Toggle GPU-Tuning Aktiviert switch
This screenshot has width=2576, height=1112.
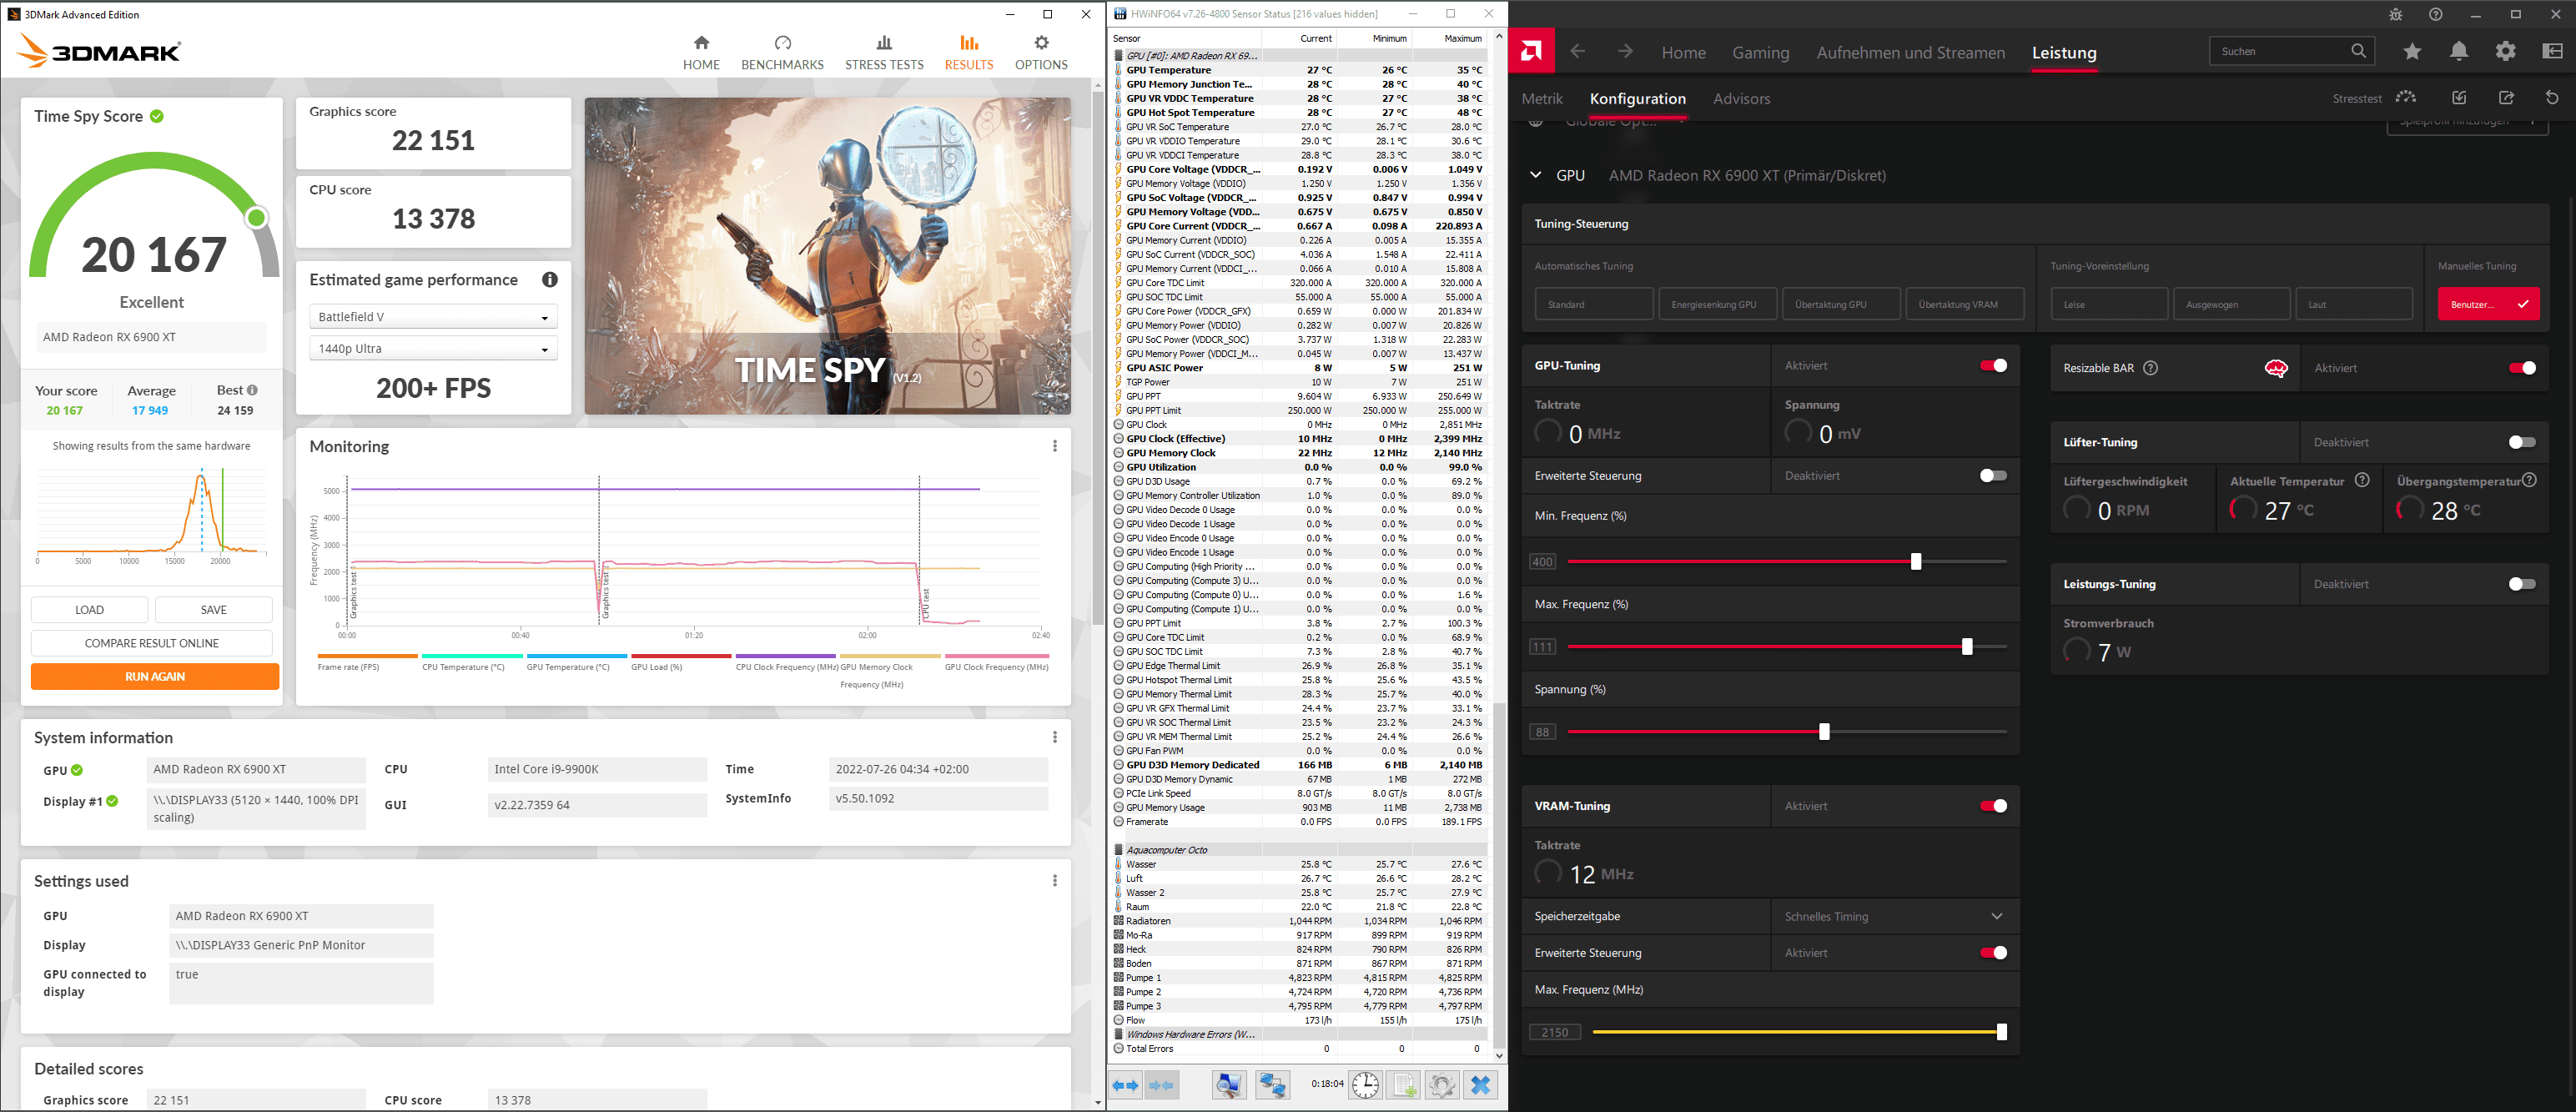tap(1993, 365)
